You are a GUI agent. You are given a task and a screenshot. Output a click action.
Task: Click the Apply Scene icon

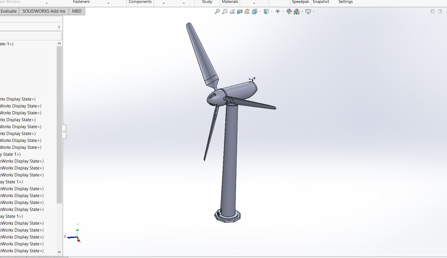tap(297, 11)
